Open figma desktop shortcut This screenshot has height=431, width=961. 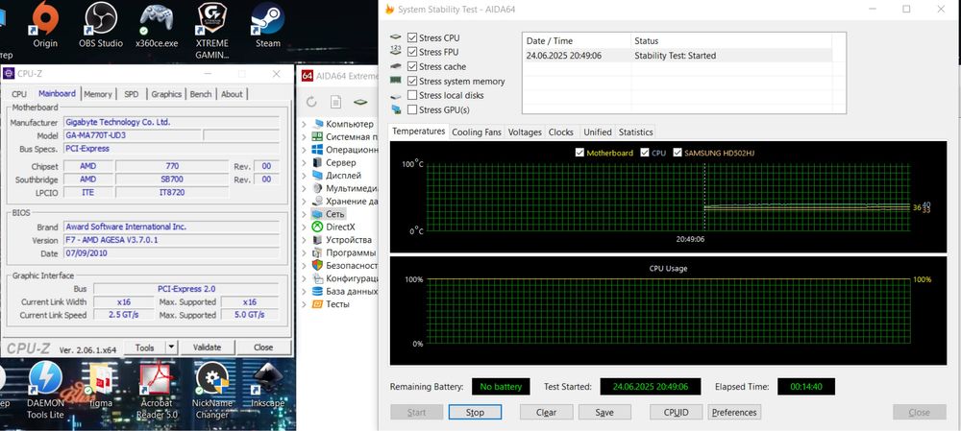[101, 385]
